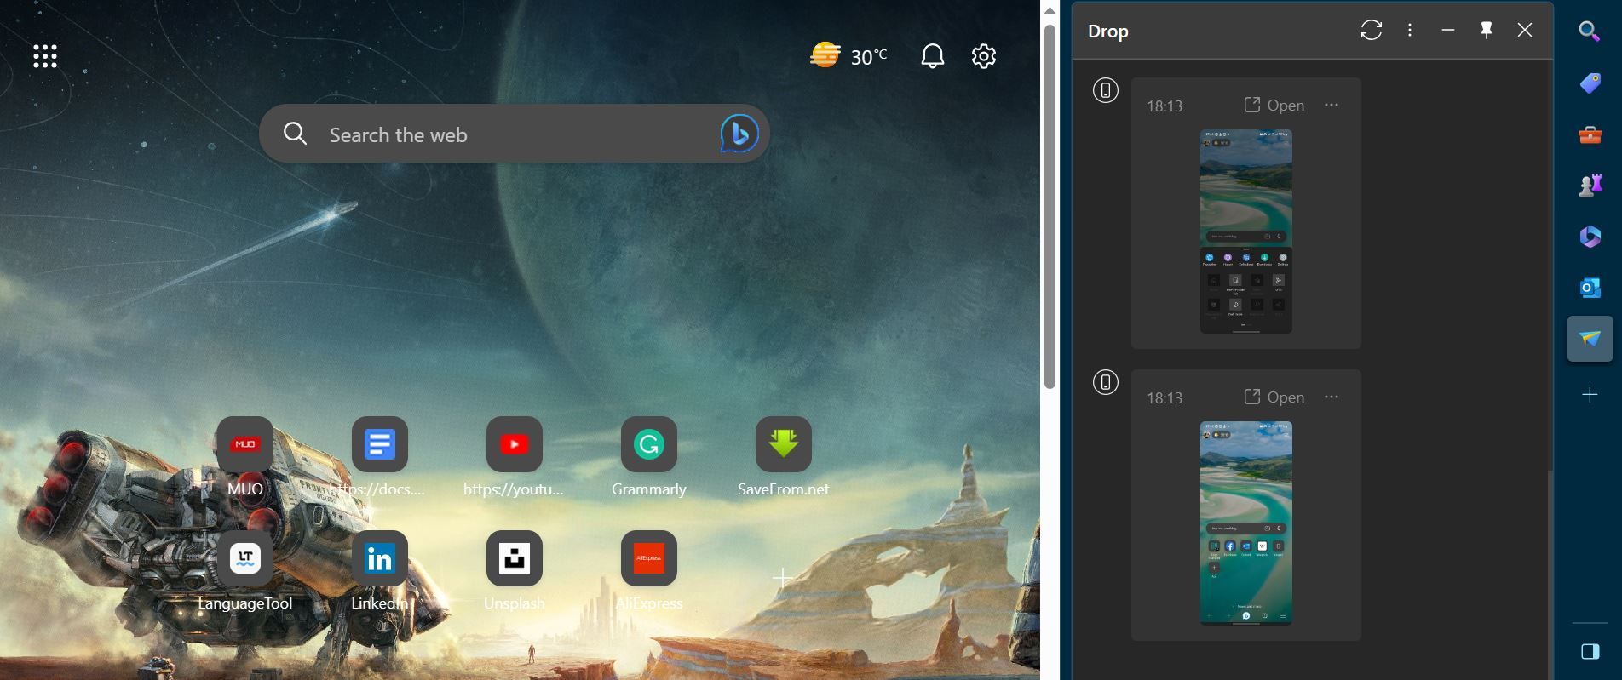This screenshot has width=1622, height=680.
Task: Open sidebar Search icon
Action: [x=1590, y=32]
